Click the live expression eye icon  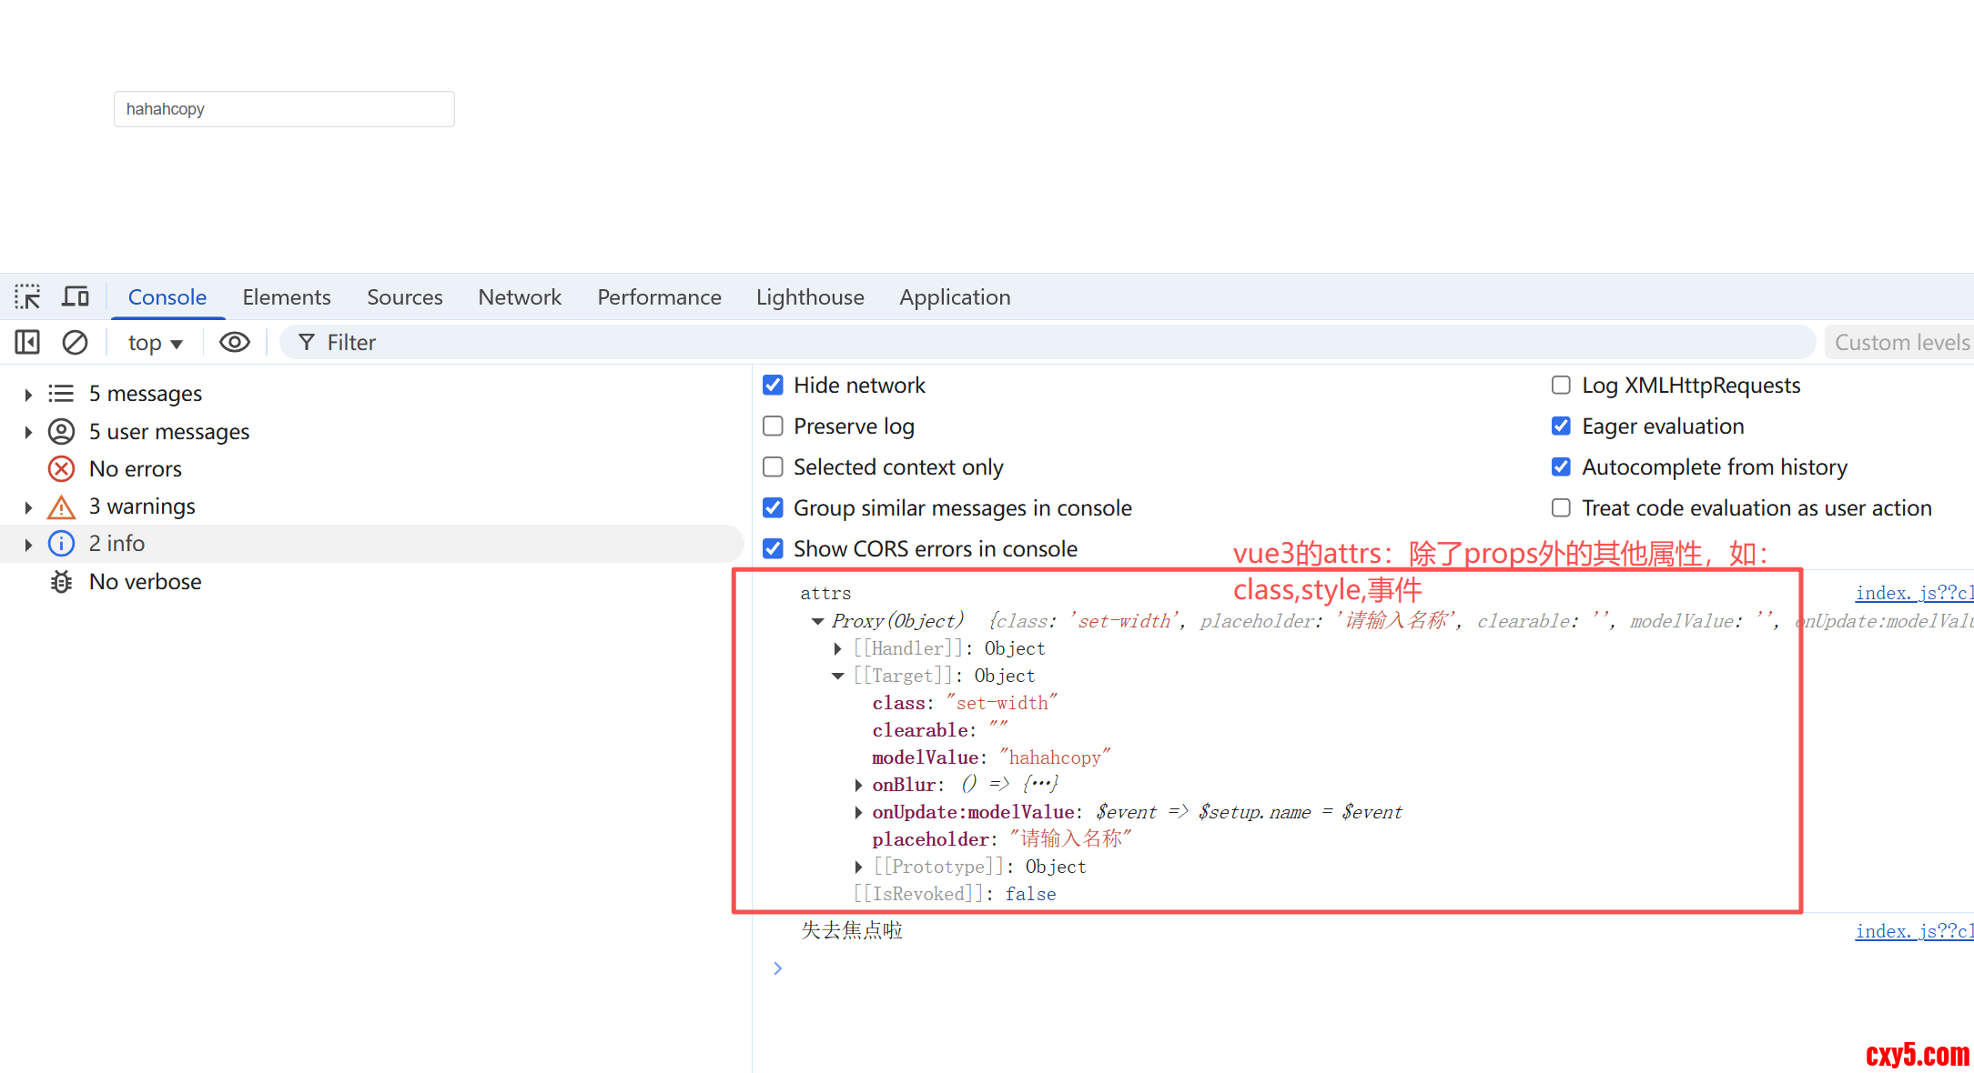pyautogui.click(x=234, y=343)
